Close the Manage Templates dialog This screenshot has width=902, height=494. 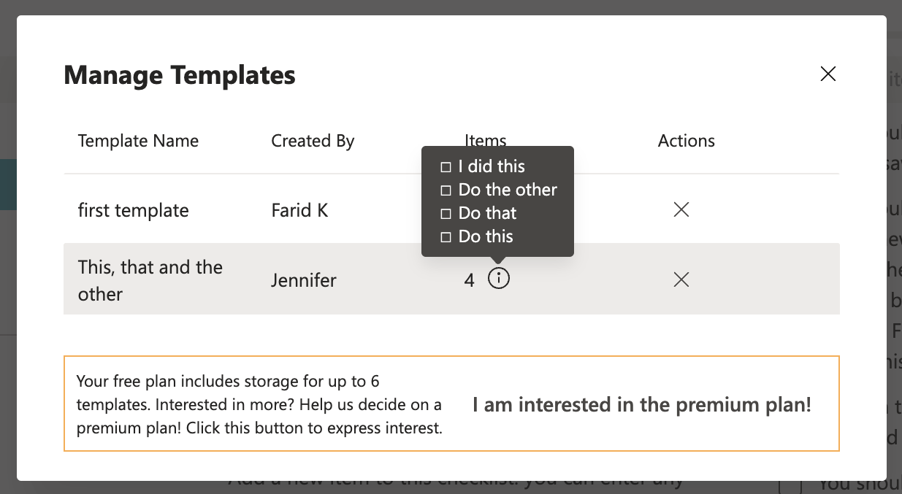pyautogui.click(x=828, y=74)
